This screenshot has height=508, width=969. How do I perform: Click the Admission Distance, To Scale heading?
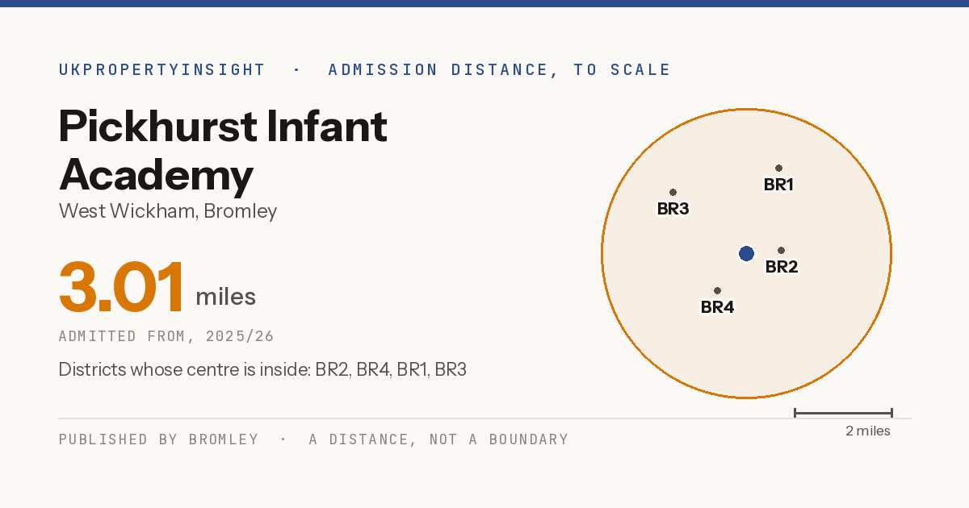pos(500,69)
